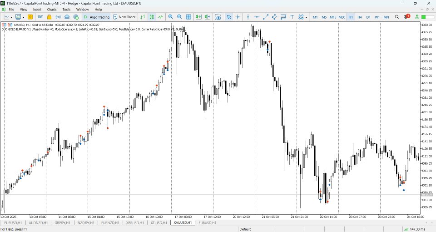Open the Charts menu

coord(52,10)
